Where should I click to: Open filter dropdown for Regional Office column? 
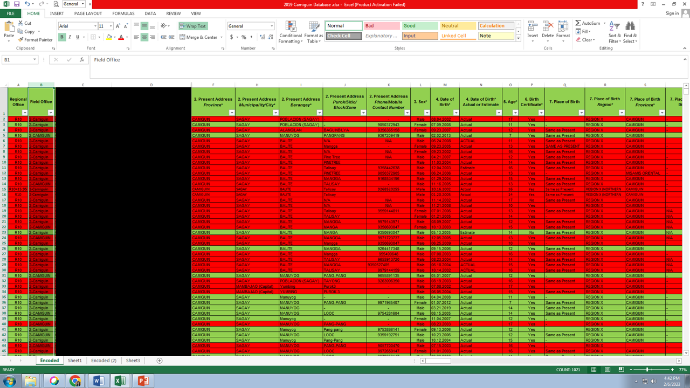[25, 113]
